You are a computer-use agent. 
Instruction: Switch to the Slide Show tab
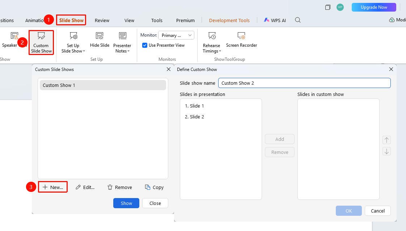coord(71,20)
